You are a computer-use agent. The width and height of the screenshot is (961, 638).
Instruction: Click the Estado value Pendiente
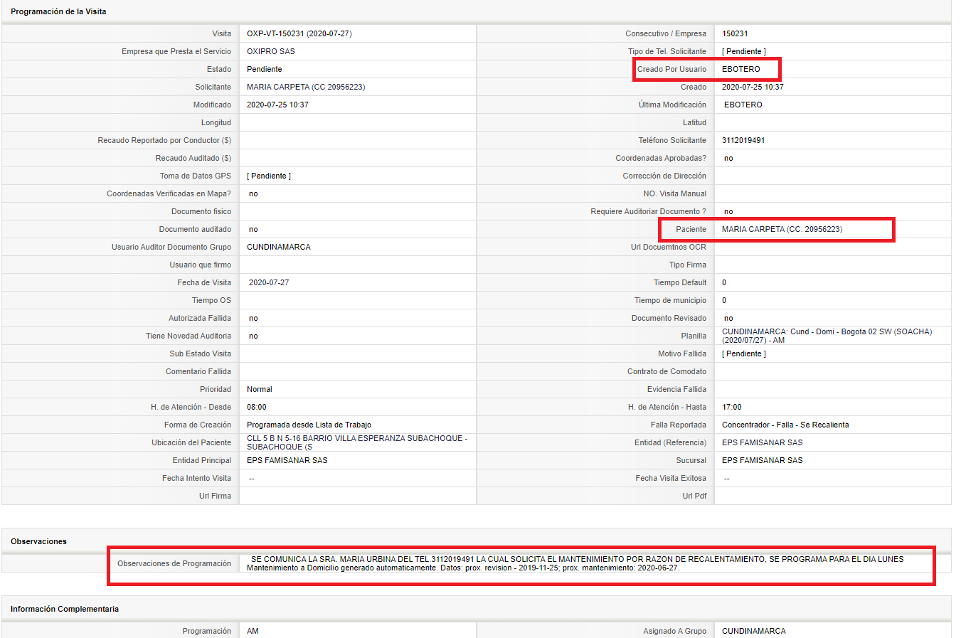(265, 69)
